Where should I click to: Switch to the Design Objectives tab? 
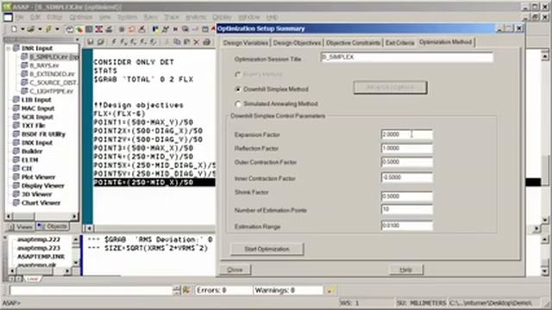(297, 42)
